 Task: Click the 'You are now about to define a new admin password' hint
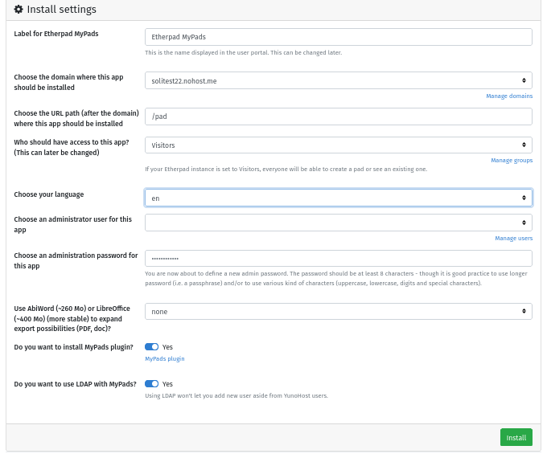(x=336, y=279)
